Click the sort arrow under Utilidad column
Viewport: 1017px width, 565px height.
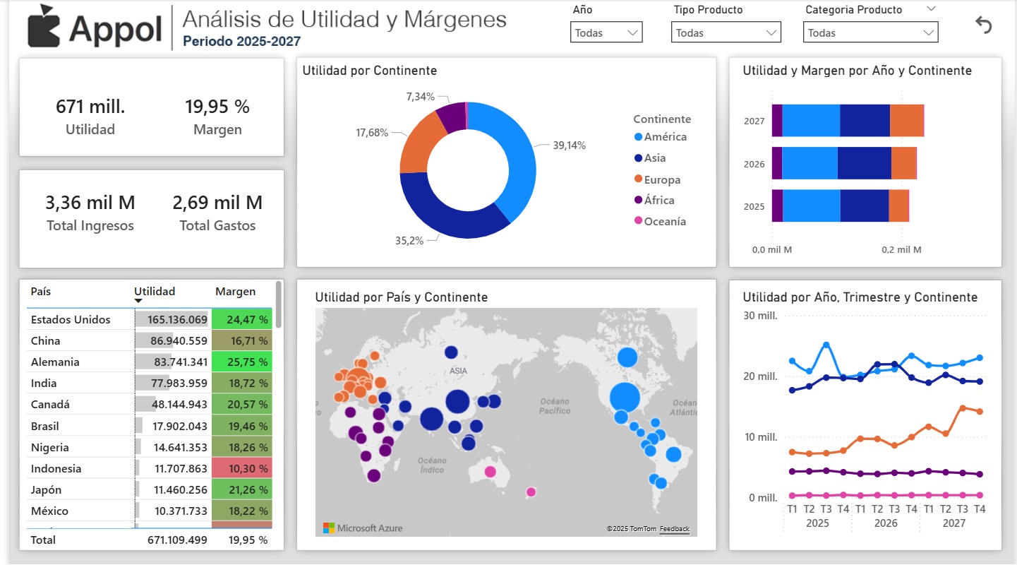pyautogui.click(x=138, y=302)
